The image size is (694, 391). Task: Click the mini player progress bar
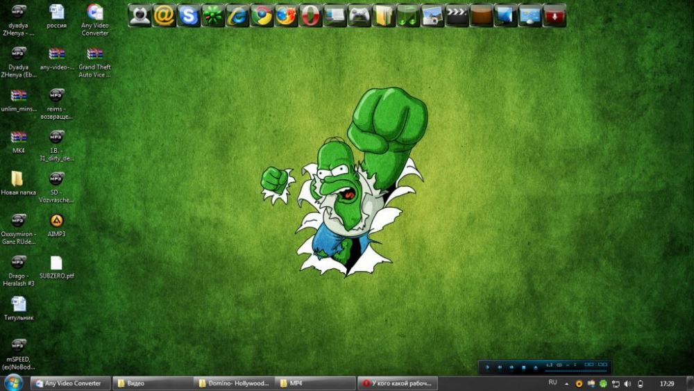pyautogui.click(x=576, y=371)
